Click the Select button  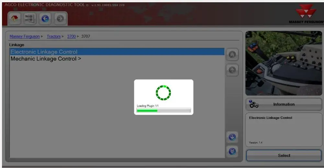click(x=284, y=155)
